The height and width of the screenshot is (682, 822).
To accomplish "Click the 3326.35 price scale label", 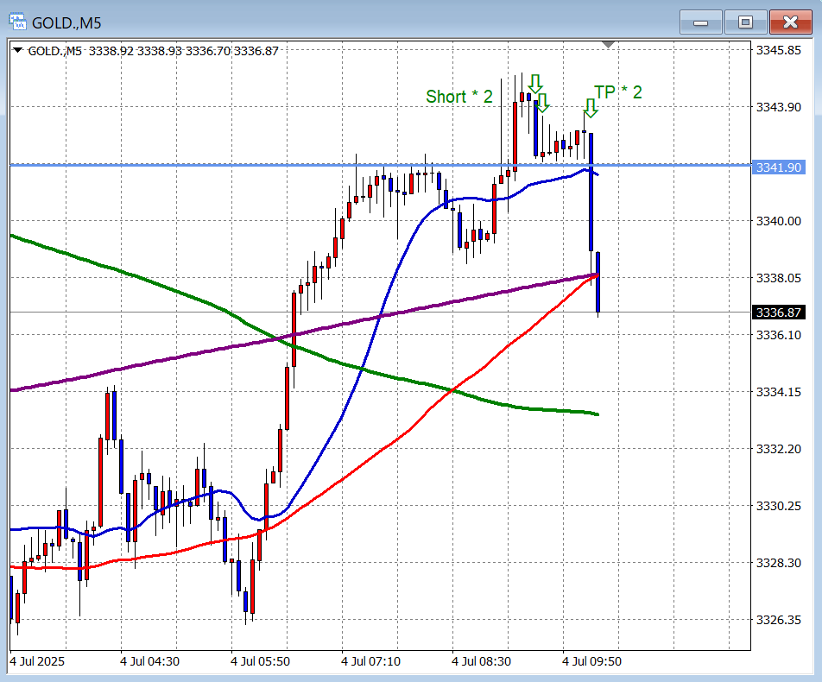I will (779, 620).
